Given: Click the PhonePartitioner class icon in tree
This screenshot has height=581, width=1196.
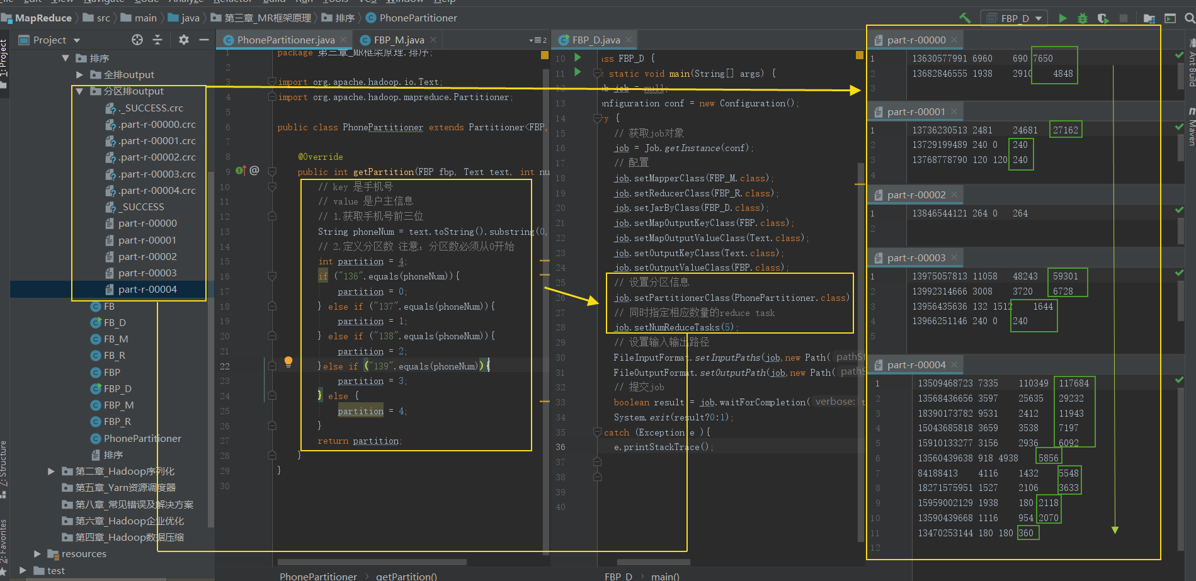Looking at the screenshot, I should [x=96, y=438].
